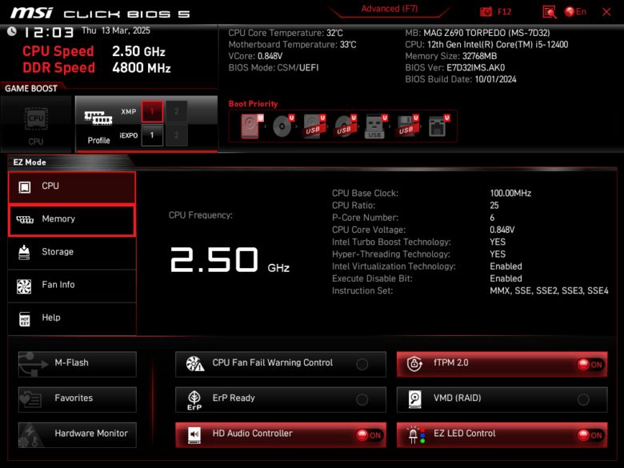Select the USB optical disc boot device icon
624x468 pixels.
point(345,126)
